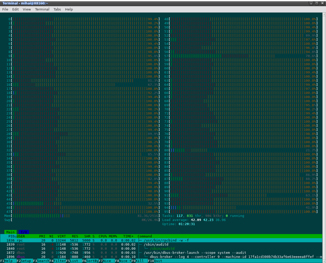Open the Terminal menu in menubar
The width and height of the screenshot is (326, 263).
pyautogui.click(x=42, y=9)
